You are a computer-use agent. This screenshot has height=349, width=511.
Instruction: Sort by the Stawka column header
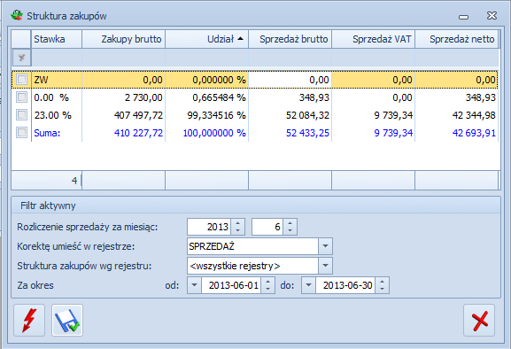57,39
